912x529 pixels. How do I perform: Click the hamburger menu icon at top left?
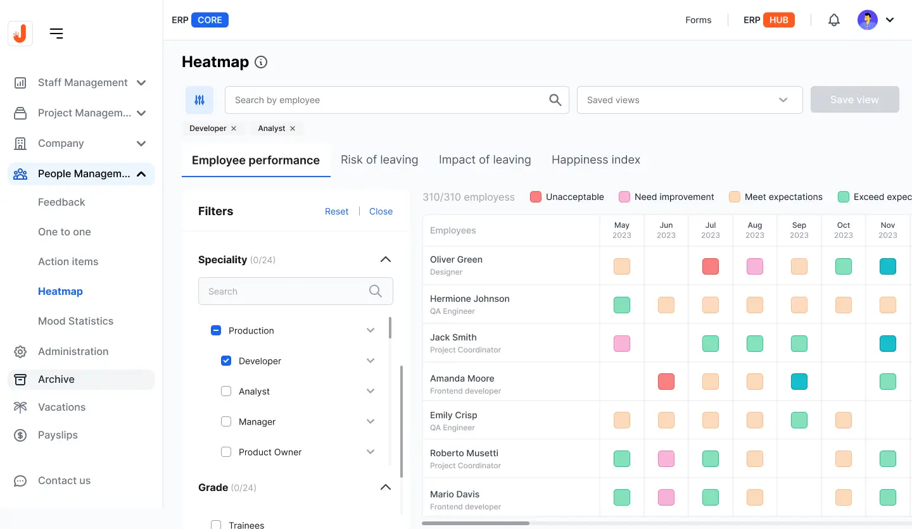pos(56,33)
